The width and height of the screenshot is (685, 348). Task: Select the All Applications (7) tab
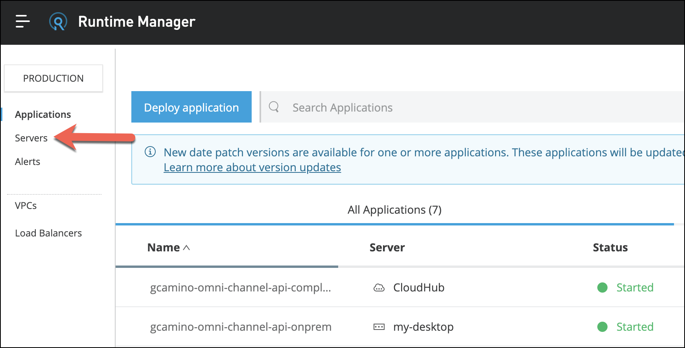pyautogui.click(x=394, y=210)
